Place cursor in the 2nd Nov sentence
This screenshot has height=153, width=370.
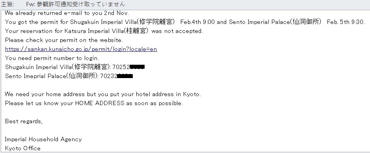point(67,13)
